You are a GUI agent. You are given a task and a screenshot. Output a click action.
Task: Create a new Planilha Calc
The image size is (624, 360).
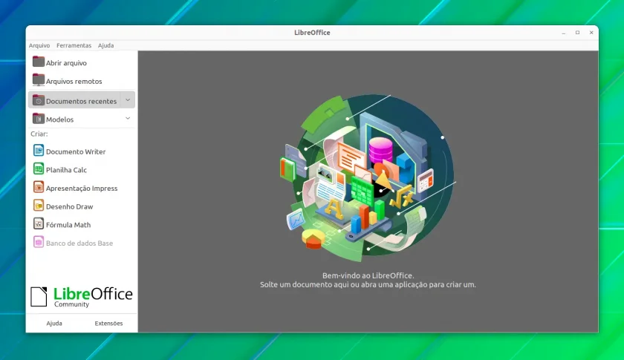[x=66, y=170]
